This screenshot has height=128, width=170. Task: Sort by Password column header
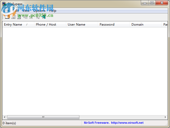click(x=114, y=24)
